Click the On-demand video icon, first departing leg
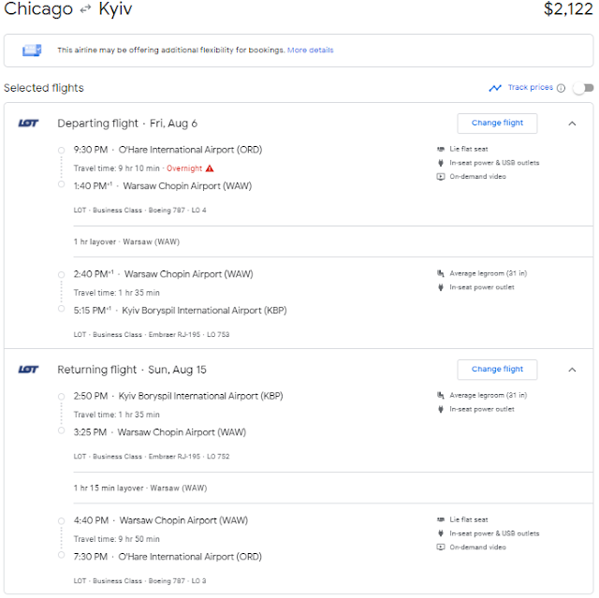Image resolution: width=599 pixels, height=598 pixels. pyautogui.click(x=441, y=176)
